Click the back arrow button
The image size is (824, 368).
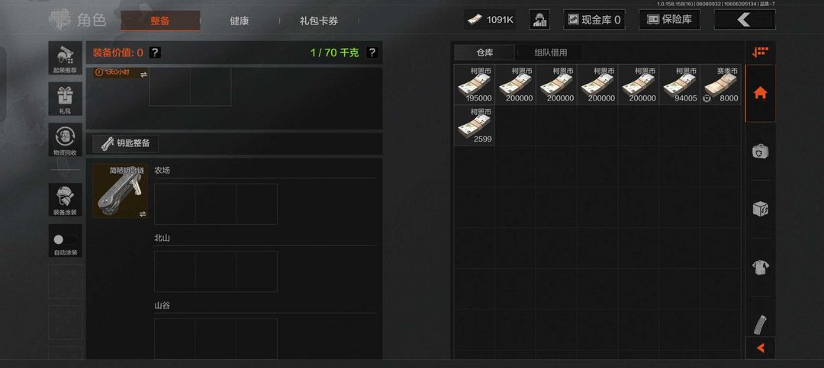[744, 19]
